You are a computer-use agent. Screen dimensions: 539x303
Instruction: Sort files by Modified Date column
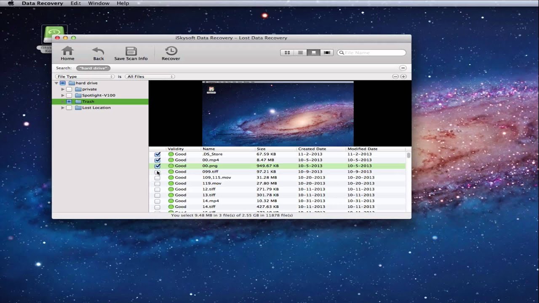pyautogui.click(x=376, y=149)
